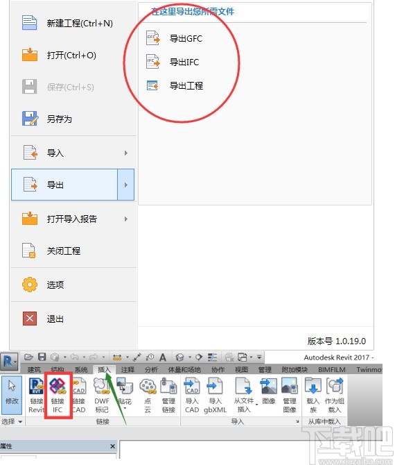Expand the Redo history dropdown arrow
Image resolution: width=395 pixels, height=465 pixels.
coord(103,357)
